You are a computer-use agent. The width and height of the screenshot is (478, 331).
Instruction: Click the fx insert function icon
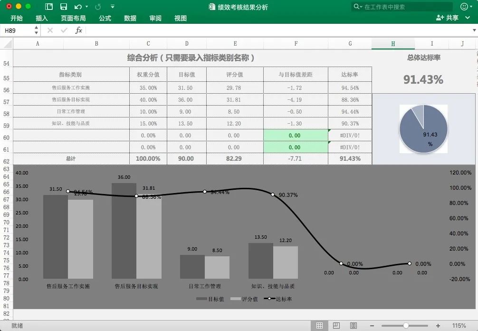79,30
